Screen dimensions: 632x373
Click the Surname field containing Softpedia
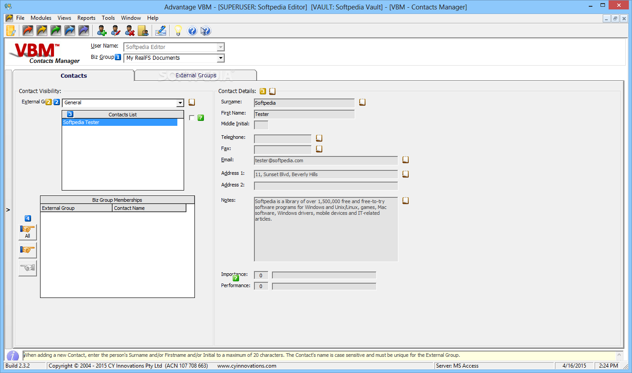tap(304, 103)
